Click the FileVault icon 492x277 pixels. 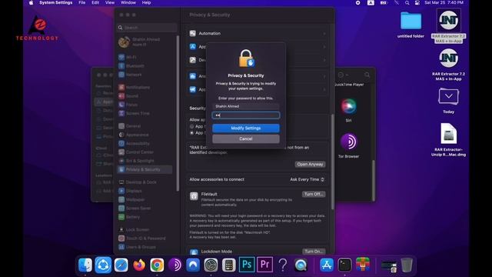click(194, 196)
